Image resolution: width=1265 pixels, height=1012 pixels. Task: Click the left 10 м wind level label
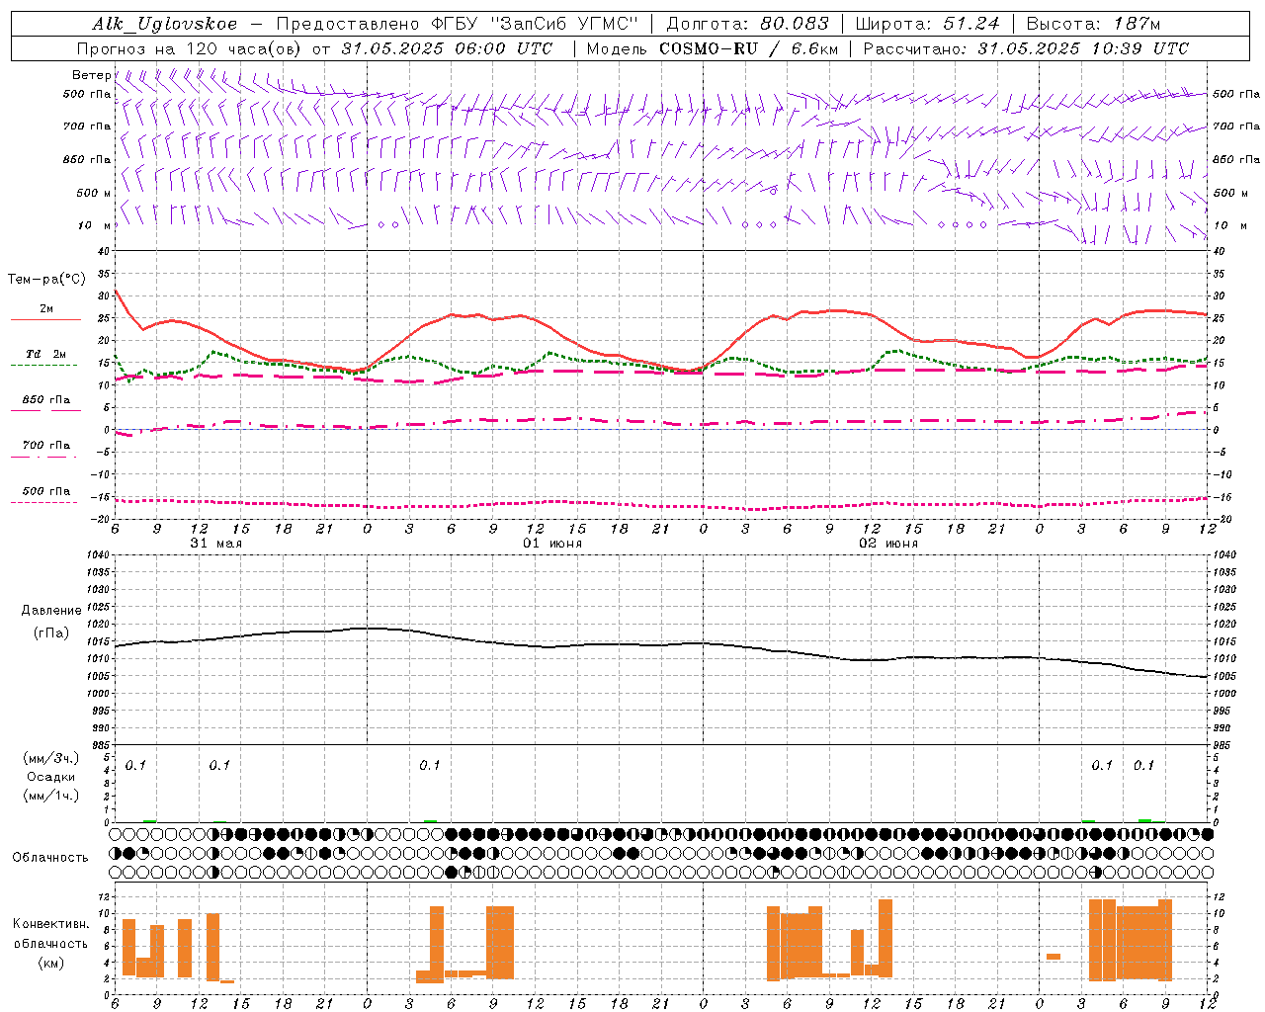coord(95,225)
